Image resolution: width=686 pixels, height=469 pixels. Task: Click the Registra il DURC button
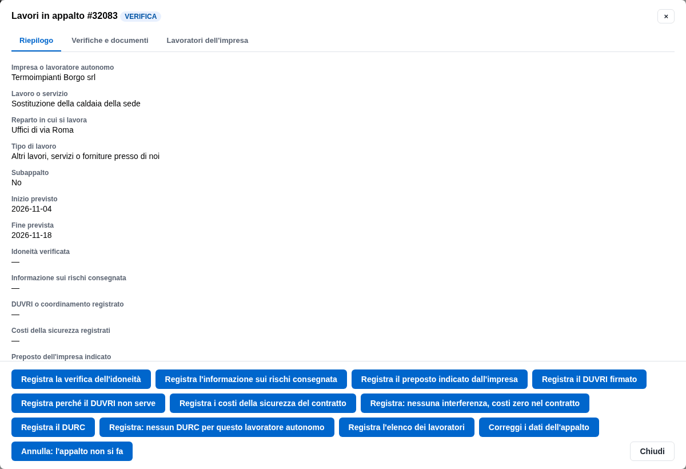tap(53, 427)
